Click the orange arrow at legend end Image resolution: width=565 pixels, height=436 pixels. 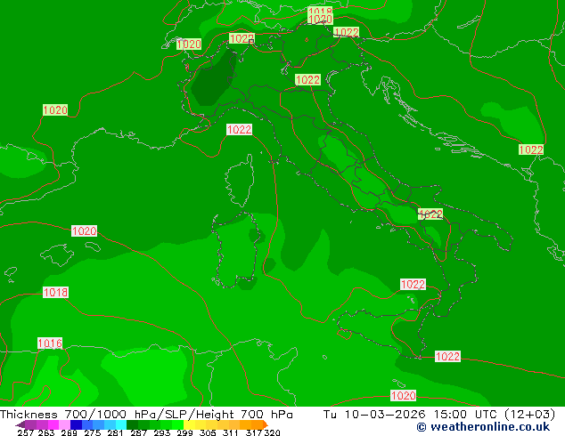point(266,424)
